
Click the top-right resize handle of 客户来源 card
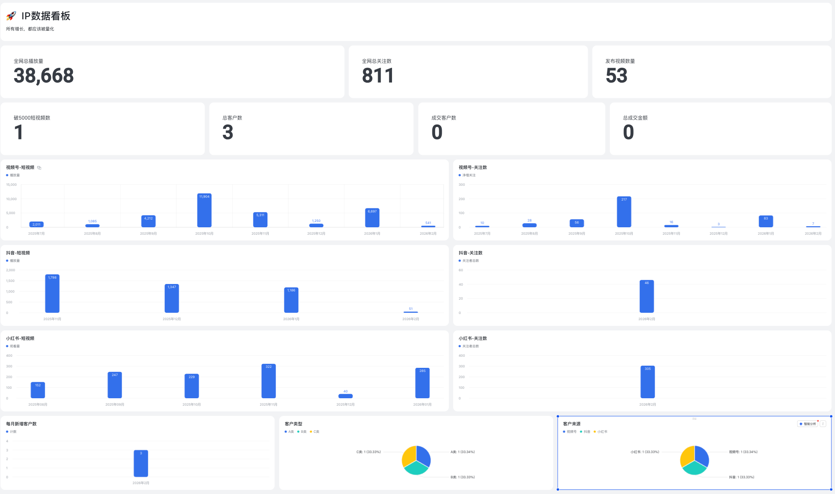tap(831, 416)
